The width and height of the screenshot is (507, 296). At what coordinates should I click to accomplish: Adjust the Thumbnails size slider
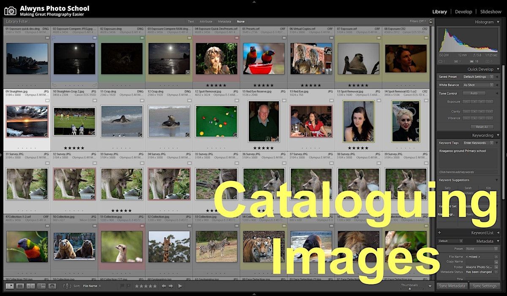[409, 288]
